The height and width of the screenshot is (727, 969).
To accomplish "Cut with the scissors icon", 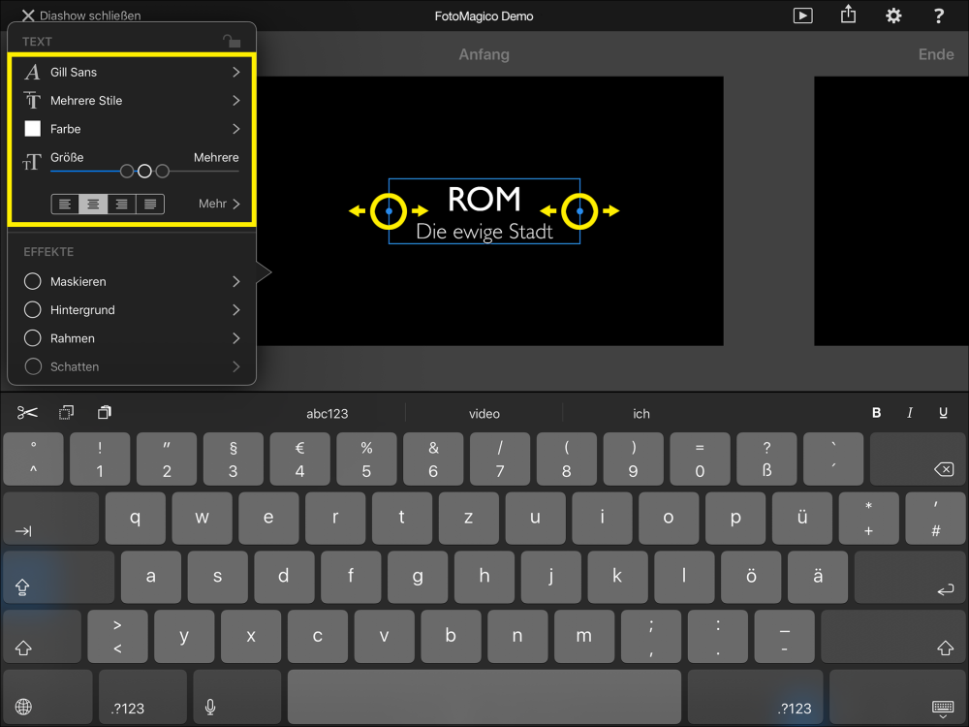I will tap(27, 412).
